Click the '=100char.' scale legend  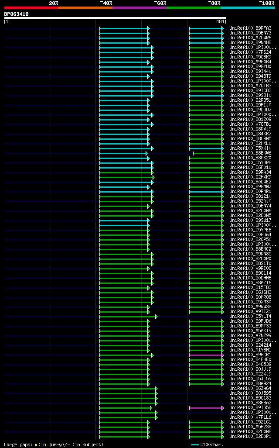[x=208, y=445]
